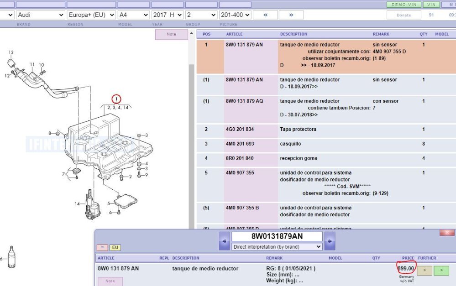This screenshot has height=286, width=456.
Task: Click the tan » further button
Action: (x=425, y=270)
